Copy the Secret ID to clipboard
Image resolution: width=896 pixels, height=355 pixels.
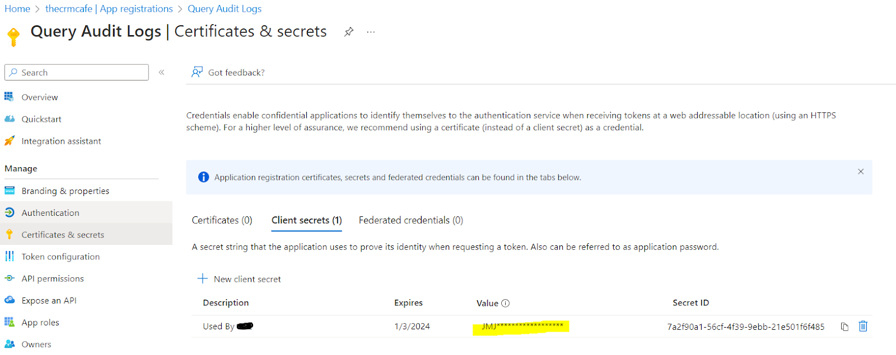[x=844, y=326]
